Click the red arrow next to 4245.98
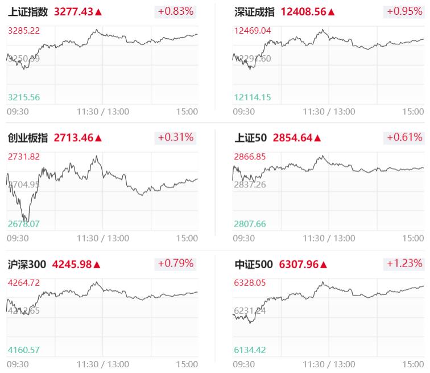Viewport: 430px width, 373px height. pyautogui.click(x=97, y=264)
